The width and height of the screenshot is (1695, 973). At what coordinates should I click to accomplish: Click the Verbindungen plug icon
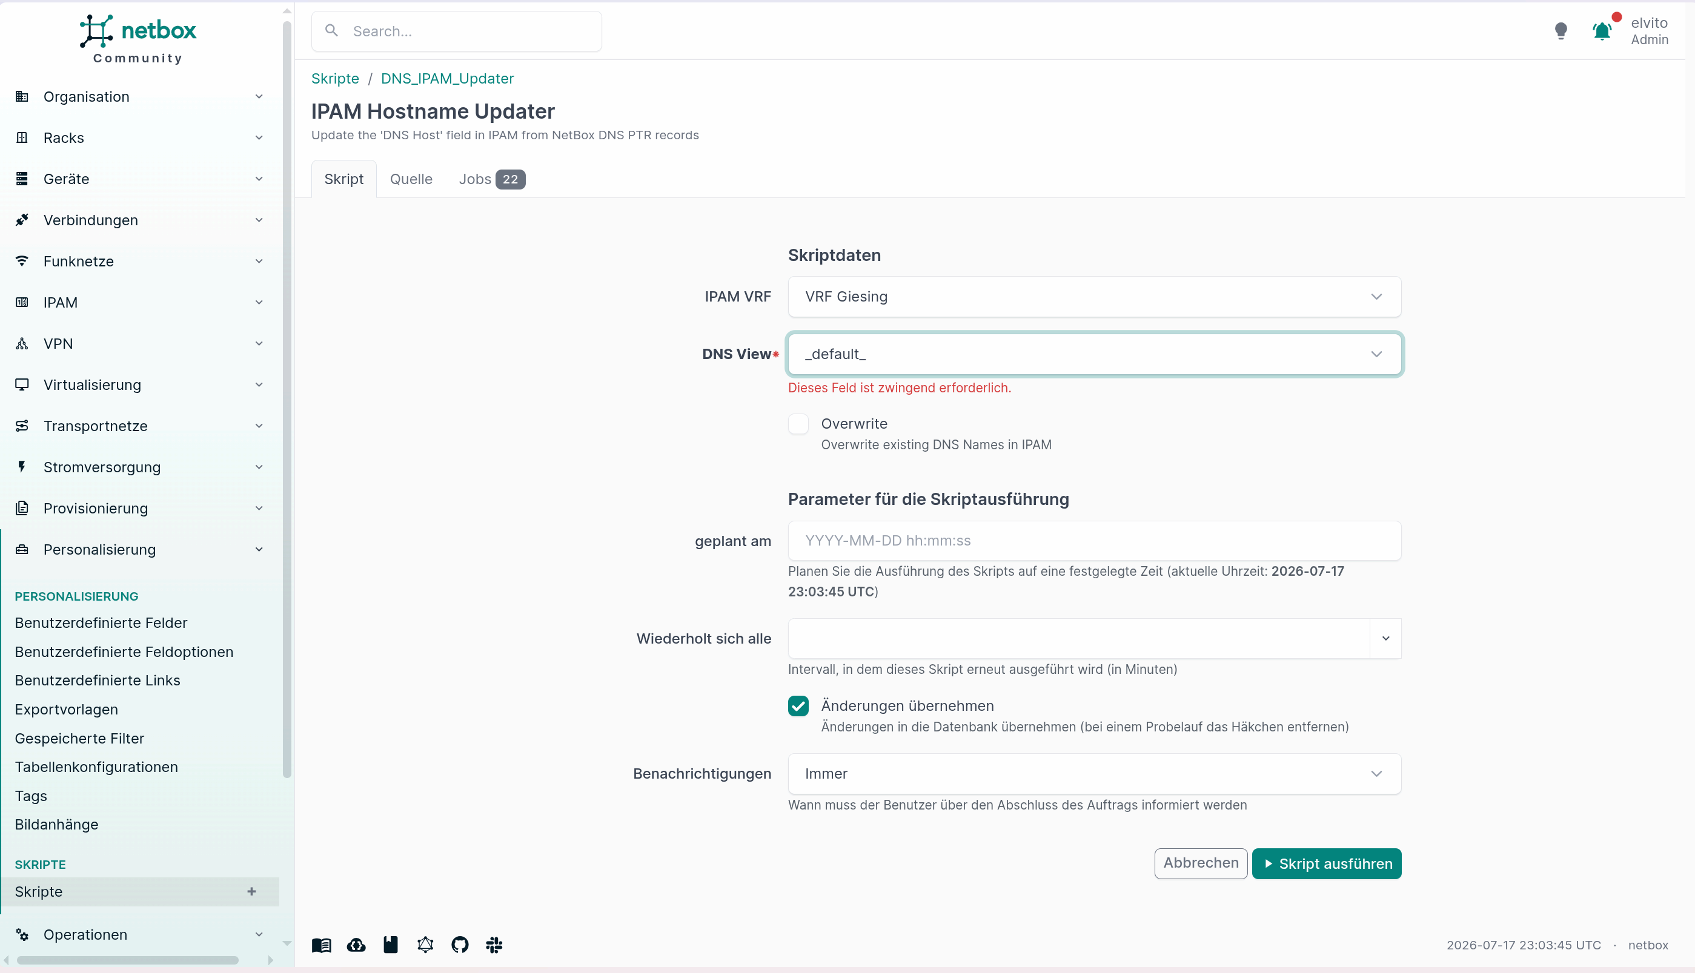(22, 220)
